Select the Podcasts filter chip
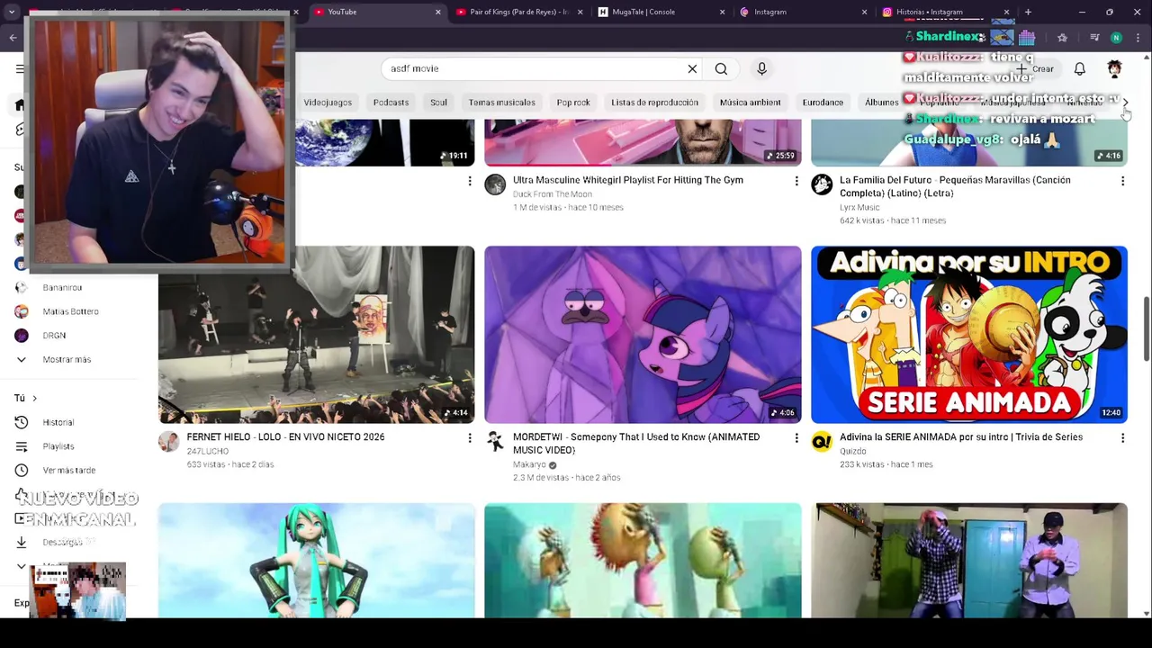The height and width of the screenshot is (648, 1152). [x=391, y=103]
